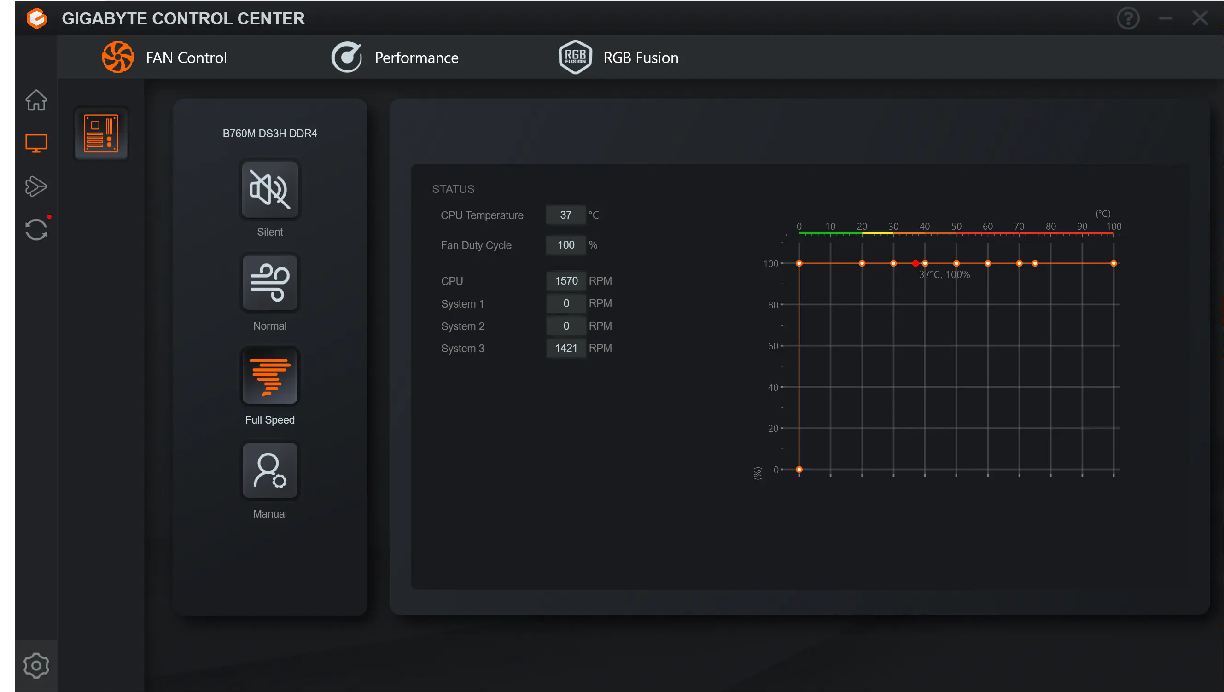Select the Silent fan mode icon
Viewport: 1224px width, 692px height.
(270, 190)
